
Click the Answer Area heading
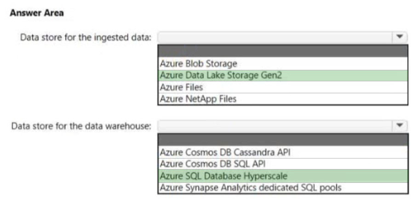(x=37, y=13)
